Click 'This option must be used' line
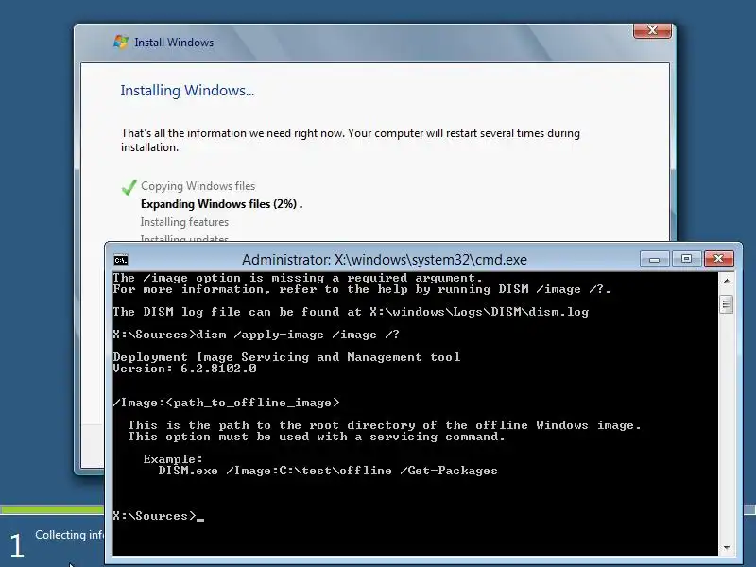Screen dimensions: 756x567 tap(317, 437)
